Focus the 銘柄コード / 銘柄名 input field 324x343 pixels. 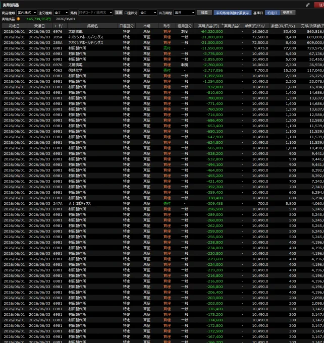point(94,13)
